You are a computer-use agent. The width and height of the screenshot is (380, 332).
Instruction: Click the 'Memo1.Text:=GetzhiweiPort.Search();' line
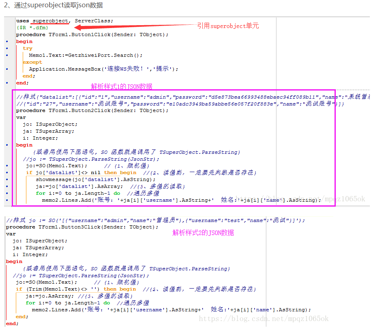(x=86, y=55)
